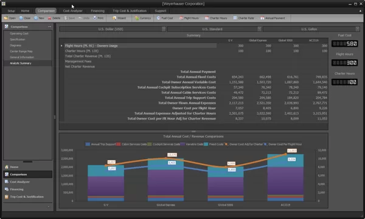The height and width of the screenshot is (219, 365).
Task: Click the Financing icon in the bottom navigation
Action: click(x=7, y=189)
